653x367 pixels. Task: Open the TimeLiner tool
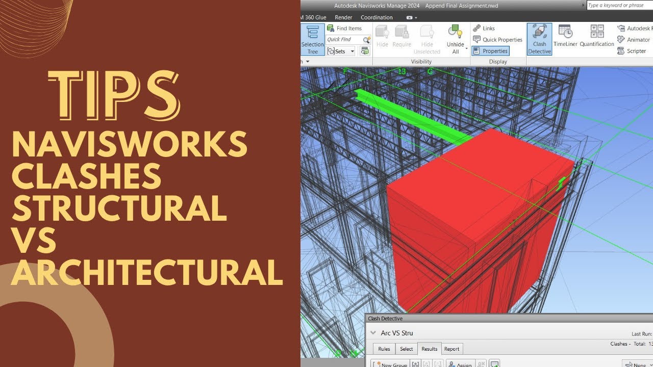pyautogui.click(x=565, y=36)
